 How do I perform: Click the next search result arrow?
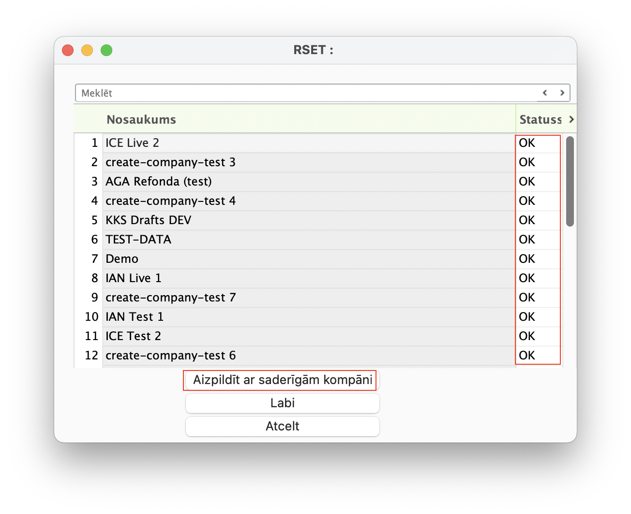[562, 93]
